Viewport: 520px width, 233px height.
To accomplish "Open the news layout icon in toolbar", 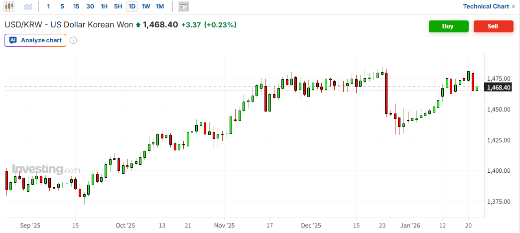I will [183, 6].
